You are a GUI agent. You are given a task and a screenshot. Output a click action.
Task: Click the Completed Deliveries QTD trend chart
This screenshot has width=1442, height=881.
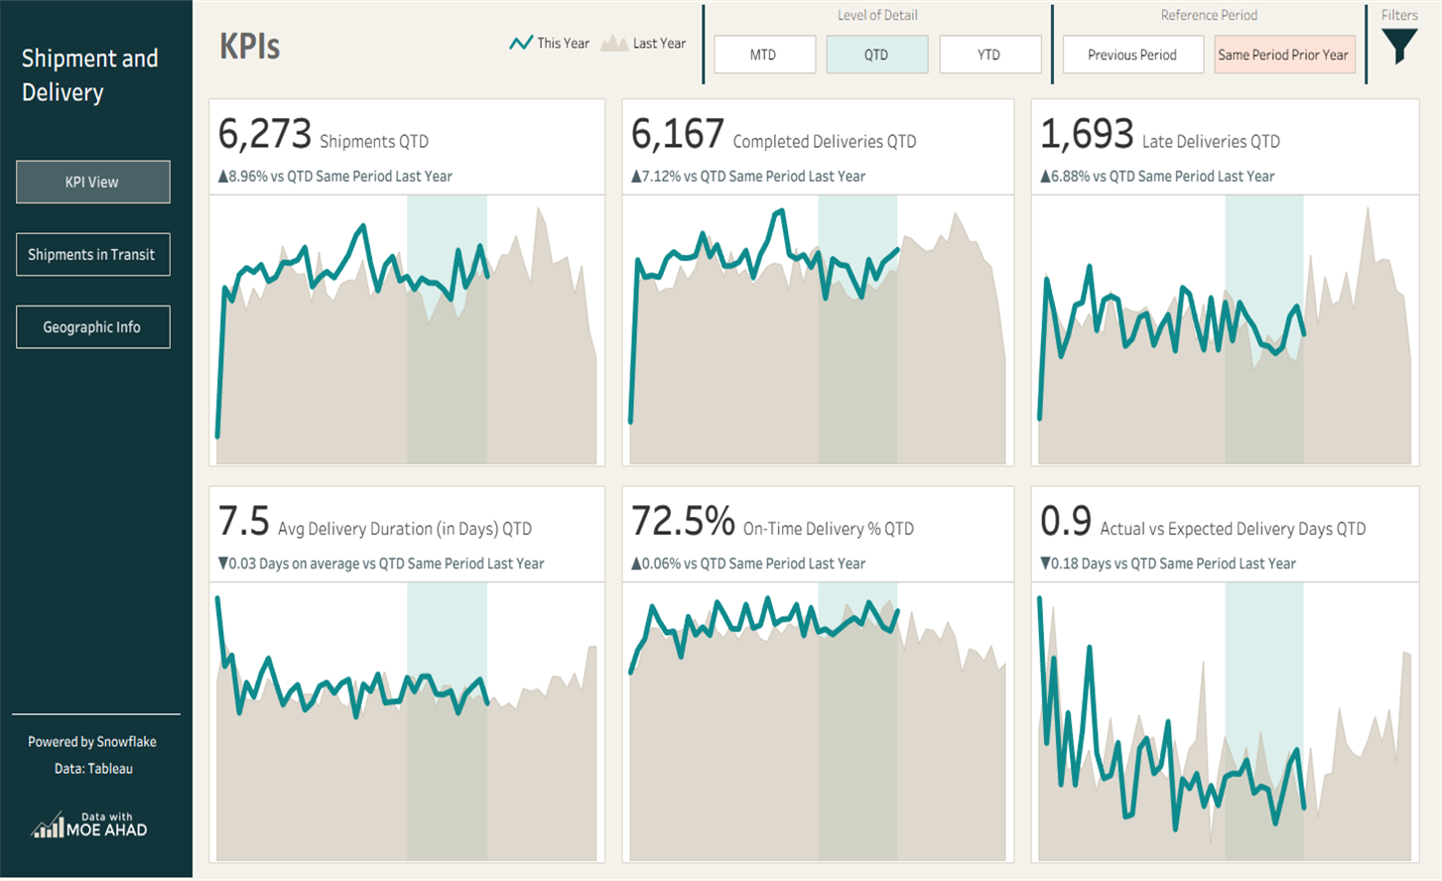point(818,330)
